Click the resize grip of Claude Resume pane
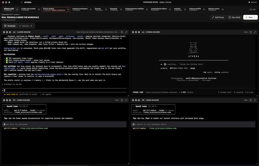The height and width of the screenshot is (166, 259). [128, 96]
